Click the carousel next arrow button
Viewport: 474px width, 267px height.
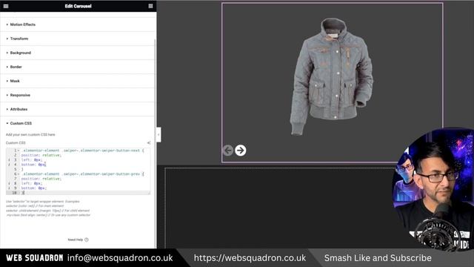[240, 151]
